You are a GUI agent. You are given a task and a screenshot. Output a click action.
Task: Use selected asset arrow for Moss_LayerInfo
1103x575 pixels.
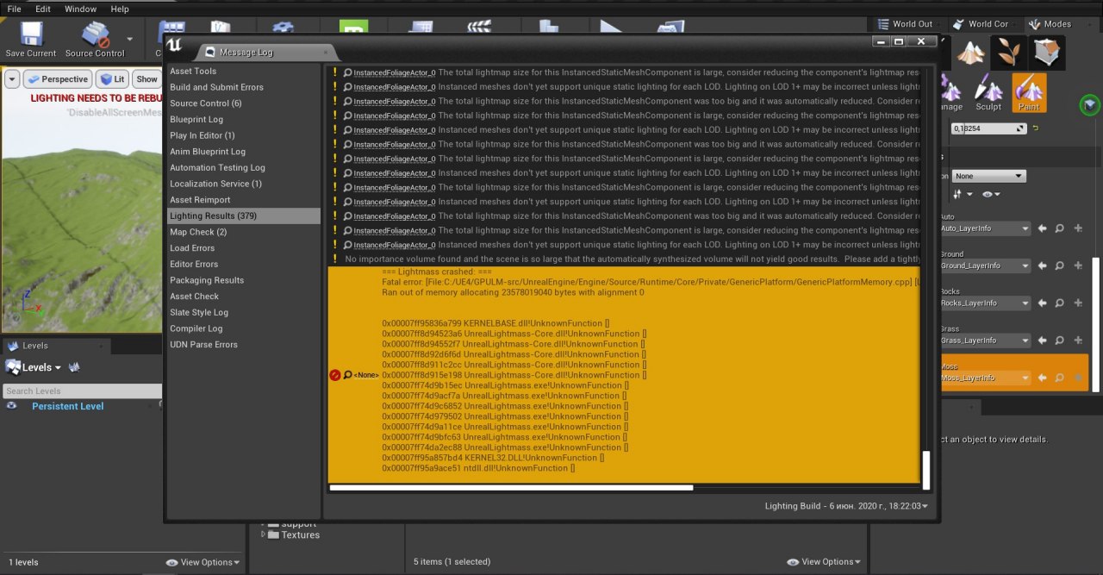(x=1042, y=377)
